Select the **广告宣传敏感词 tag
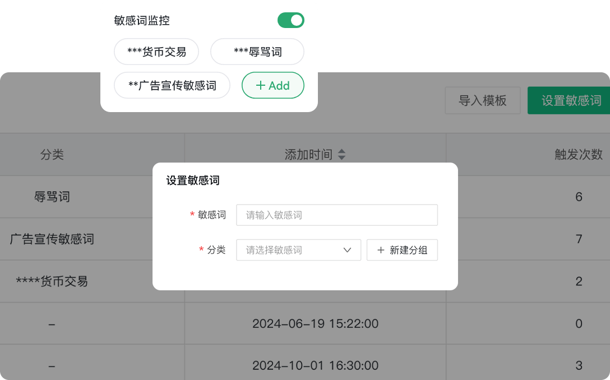The height and width of the screenshot is (380, 610). pyautogui.click(x=172, y=85)
